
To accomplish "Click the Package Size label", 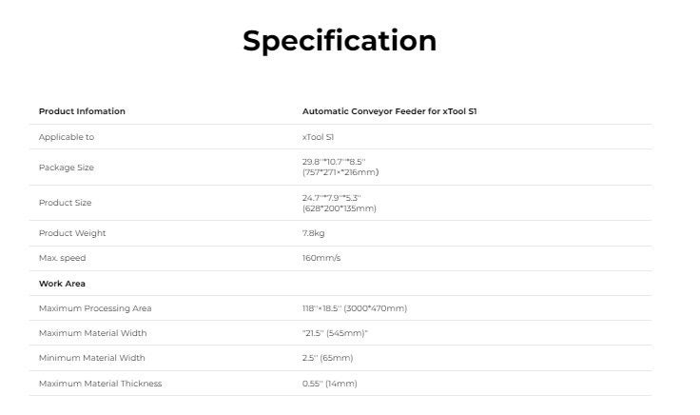I will pyautogui.click(x=67, y=168).
